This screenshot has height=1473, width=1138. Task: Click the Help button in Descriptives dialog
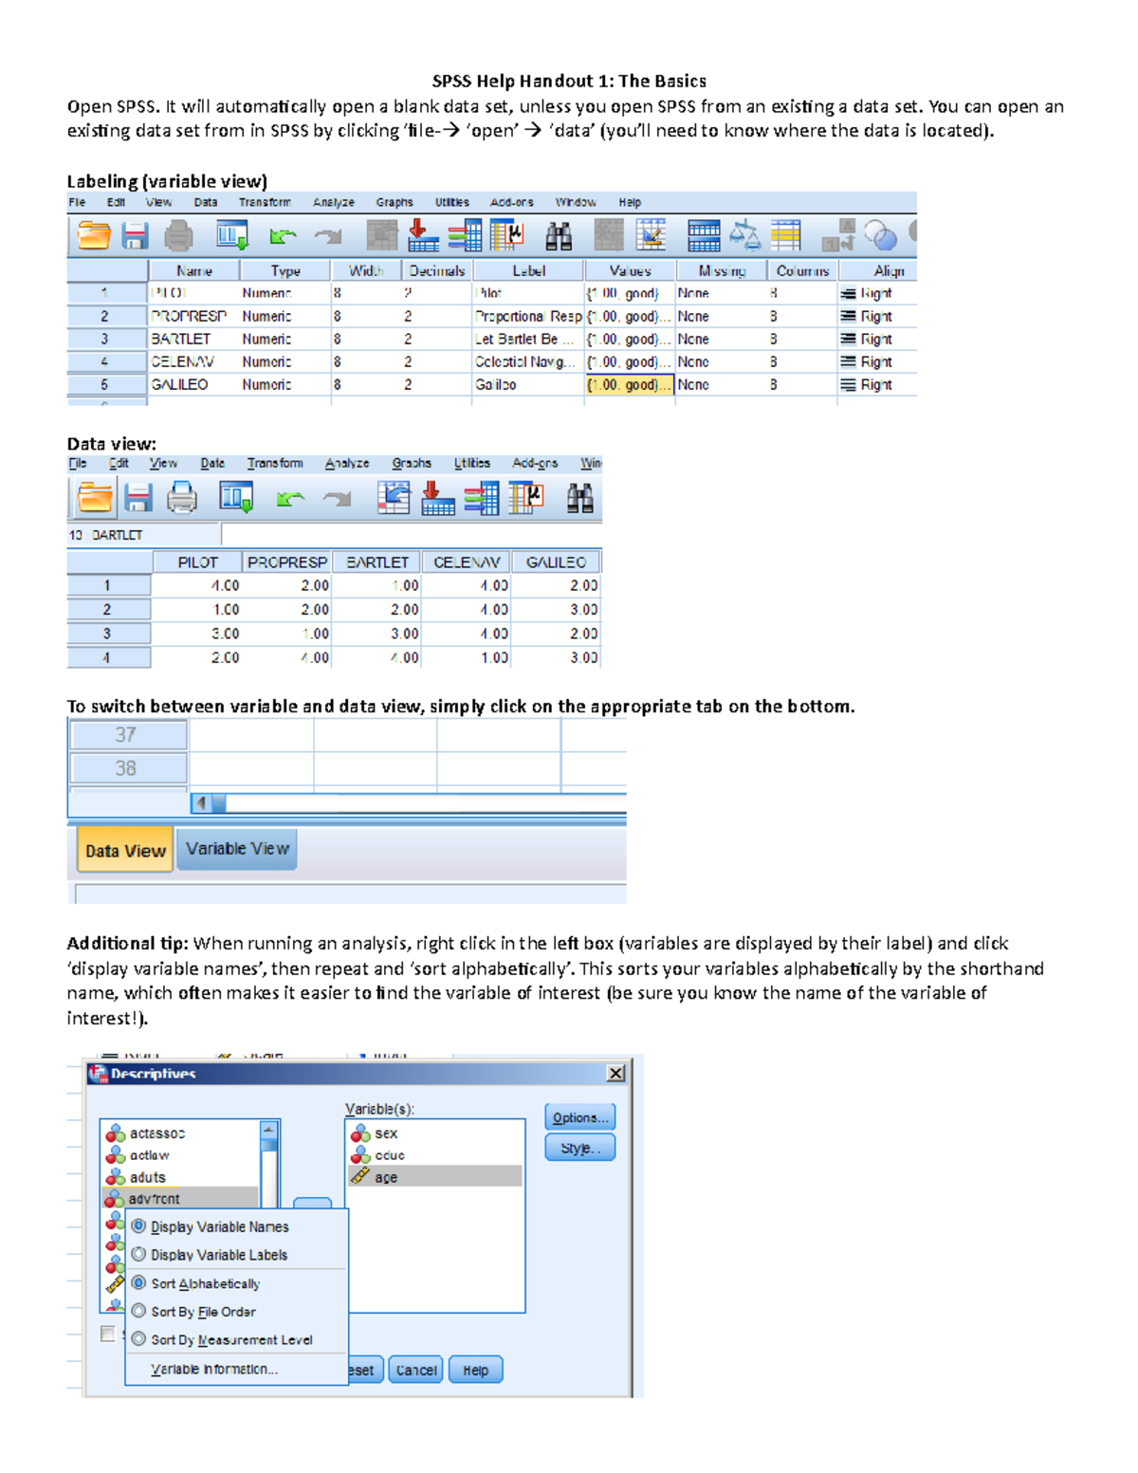point(476,1371)
